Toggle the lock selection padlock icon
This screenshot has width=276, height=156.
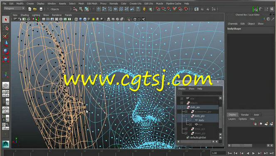coord(144,9)
